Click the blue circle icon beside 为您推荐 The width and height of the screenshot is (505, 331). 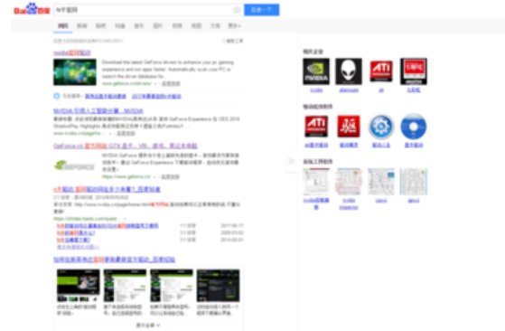point(57,96)
